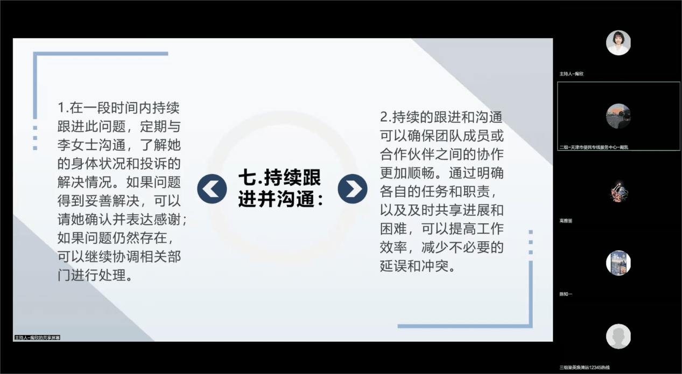Click the blue horizontal bar below paragraph 2
Image resolution: width=682 pixels, height=374 pixels.
pyautogui.click(x=464, y=326)
